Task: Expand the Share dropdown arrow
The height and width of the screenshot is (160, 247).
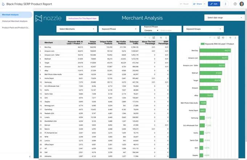Action: [205, 4]
